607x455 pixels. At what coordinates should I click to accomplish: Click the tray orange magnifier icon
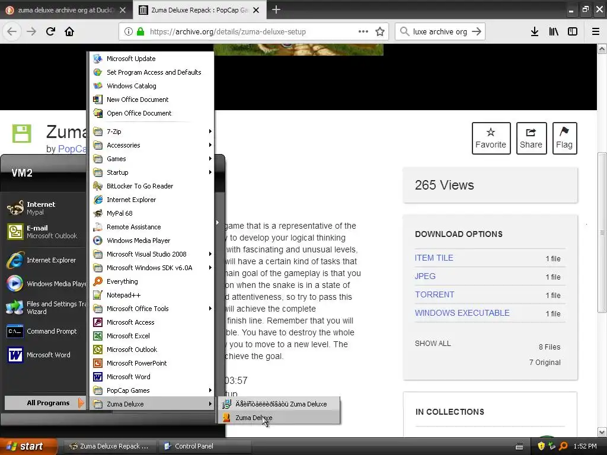563,446
